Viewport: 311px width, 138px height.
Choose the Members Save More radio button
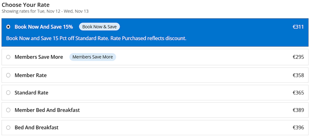[8, 57]
